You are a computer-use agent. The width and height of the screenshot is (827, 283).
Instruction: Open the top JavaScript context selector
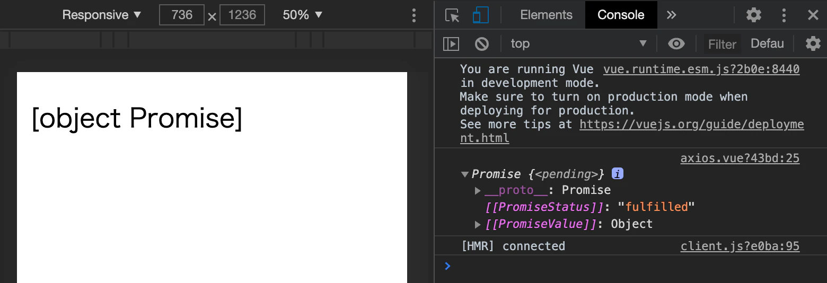[578, 43]
